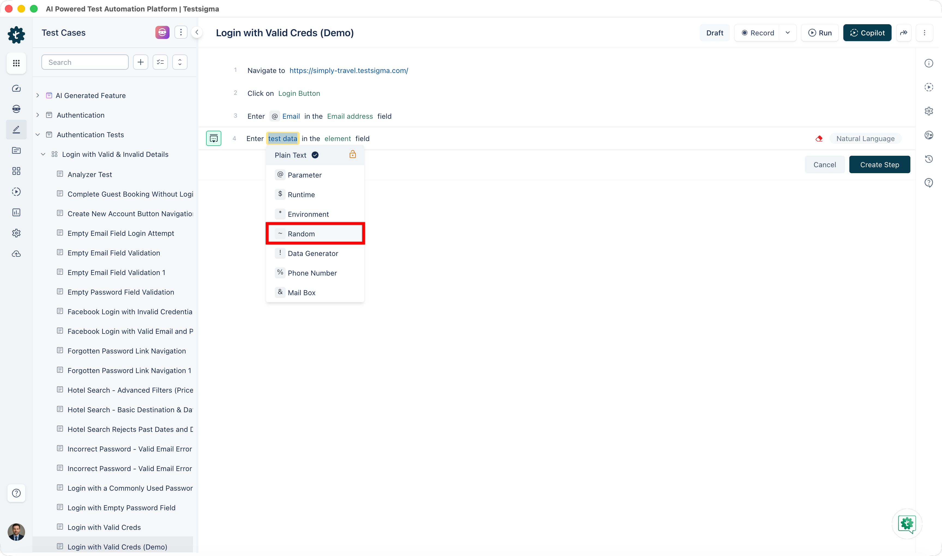This screenshot has height=556, width=942.
Task: Select Random from the test data menu
Action: tap(301, 234)
